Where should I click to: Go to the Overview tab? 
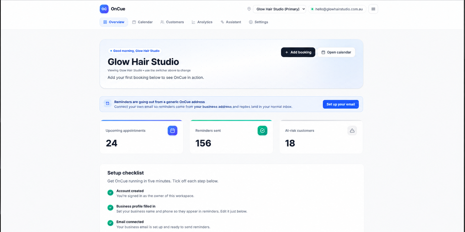(x=114, y=22)
